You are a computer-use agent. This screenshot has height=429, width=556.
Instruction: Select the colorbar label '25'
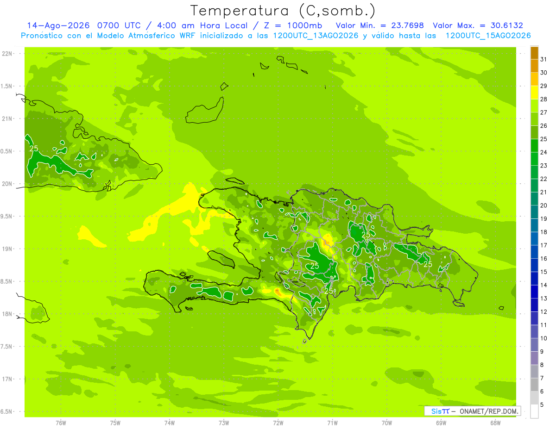(543, 139)
